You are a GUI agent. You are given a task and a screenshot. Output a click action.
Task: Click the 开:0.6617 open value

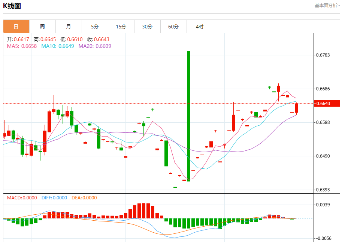click(18, 39)
